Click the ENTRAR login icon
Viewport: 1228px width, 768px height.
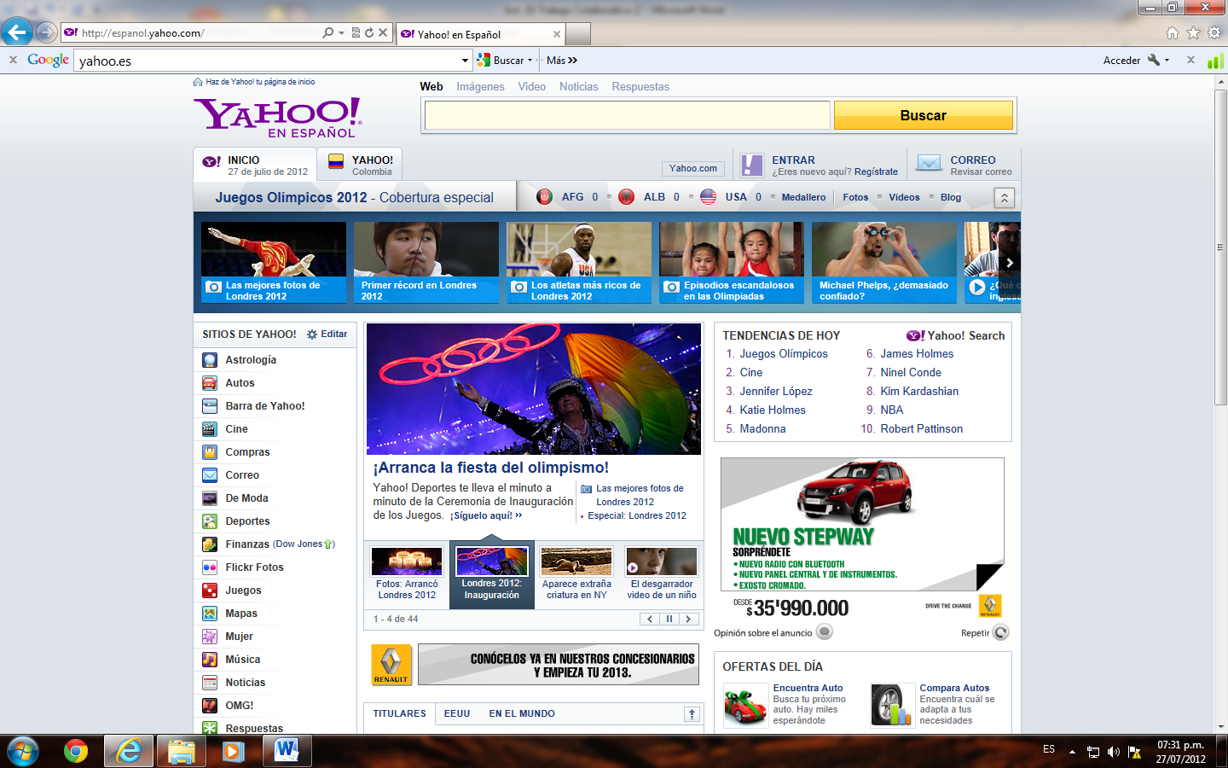pos(751,165)
